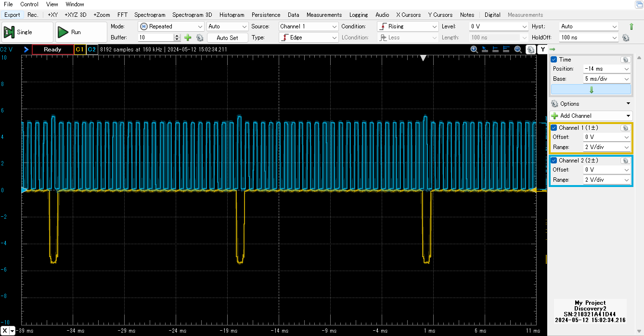Open the Type dropdown showing Edge
The width and height of the screenshot is (644, 336).
pos(308,37)
